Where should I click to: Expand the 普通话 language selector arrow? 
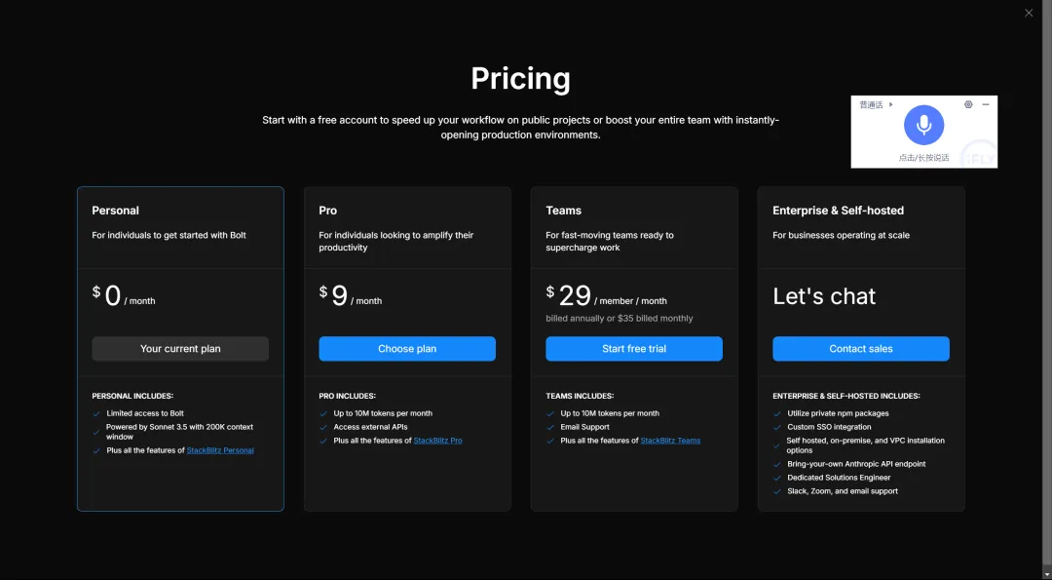click(891, 104)
